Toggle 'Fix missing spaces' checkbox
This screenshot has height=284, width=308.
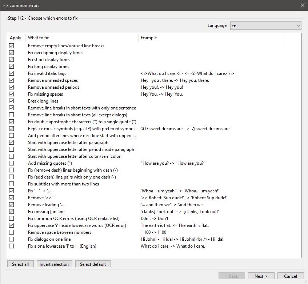12,94
